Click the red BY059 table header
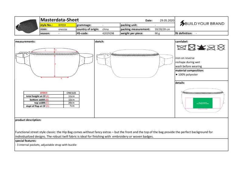The image size is (243, 172). [44, 93]
